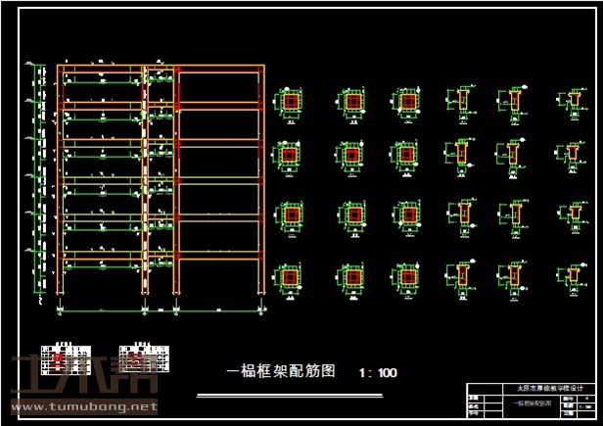This screenshot has width=603, height=426.
Task: Select the left rebar schedule table
Action: point(65,356)
